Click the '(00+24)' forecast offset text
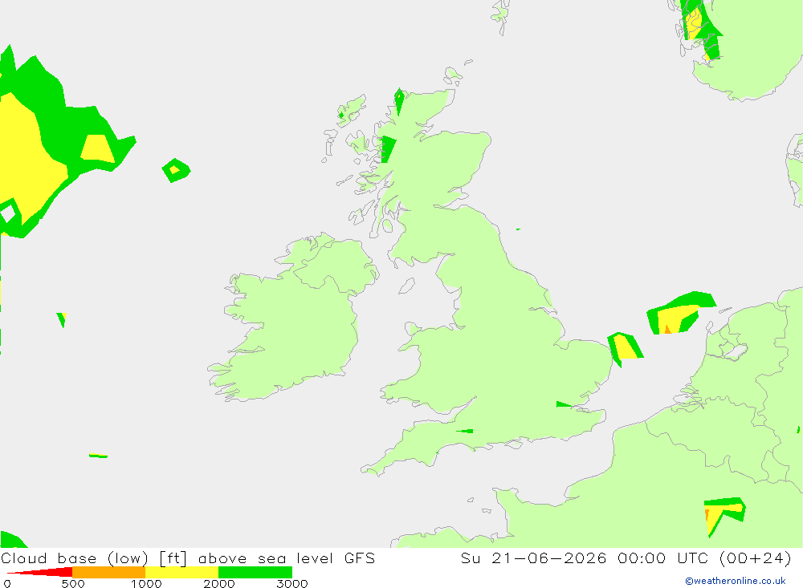This screenshot has width=803, height=588. [x=756, y=558]
